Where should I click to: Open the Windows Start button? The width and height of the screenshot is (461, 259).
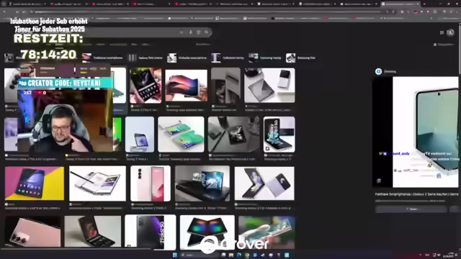click(175, 255)
